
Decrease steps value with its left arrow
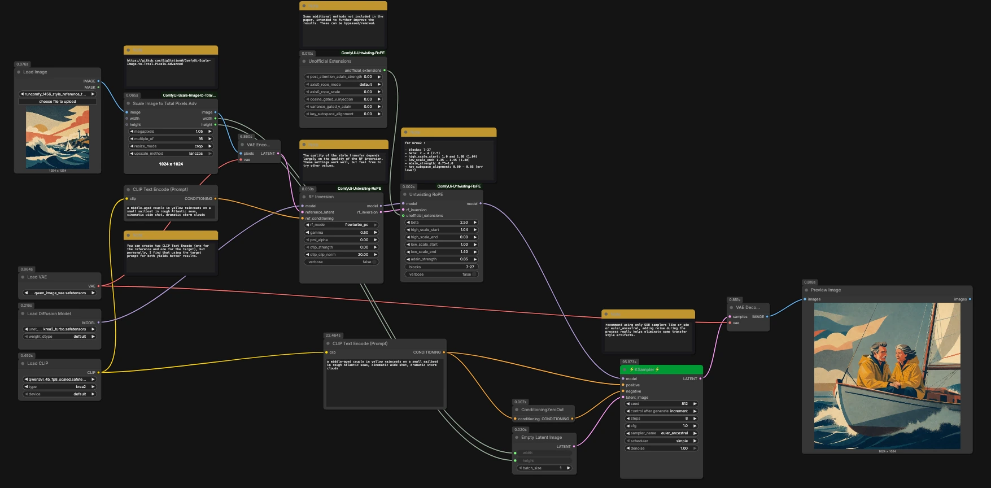628,419
